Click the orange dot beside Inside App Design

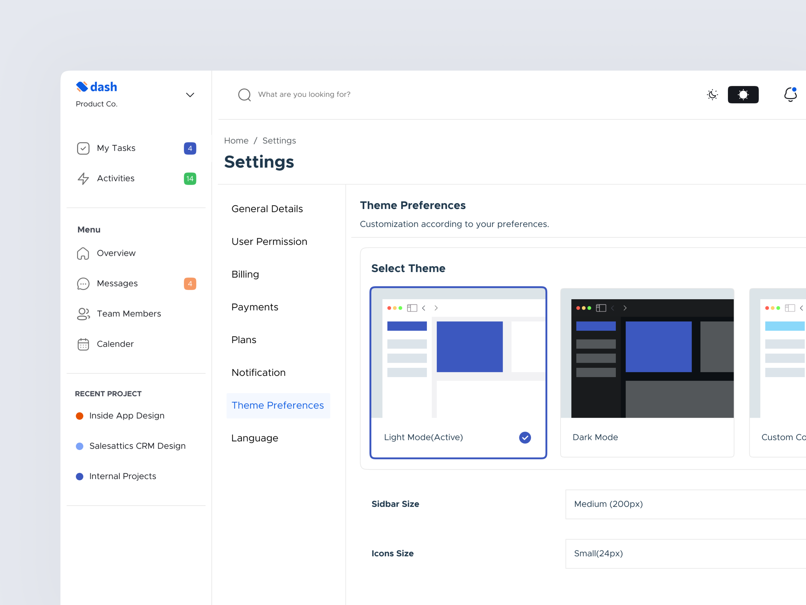tap(80, 416)
